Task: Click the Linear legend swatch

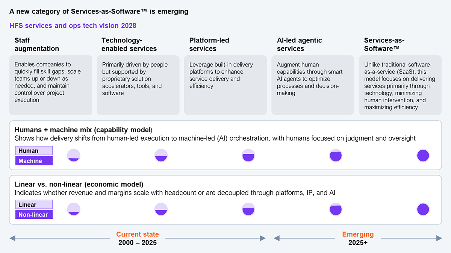Action: [34, 205]
